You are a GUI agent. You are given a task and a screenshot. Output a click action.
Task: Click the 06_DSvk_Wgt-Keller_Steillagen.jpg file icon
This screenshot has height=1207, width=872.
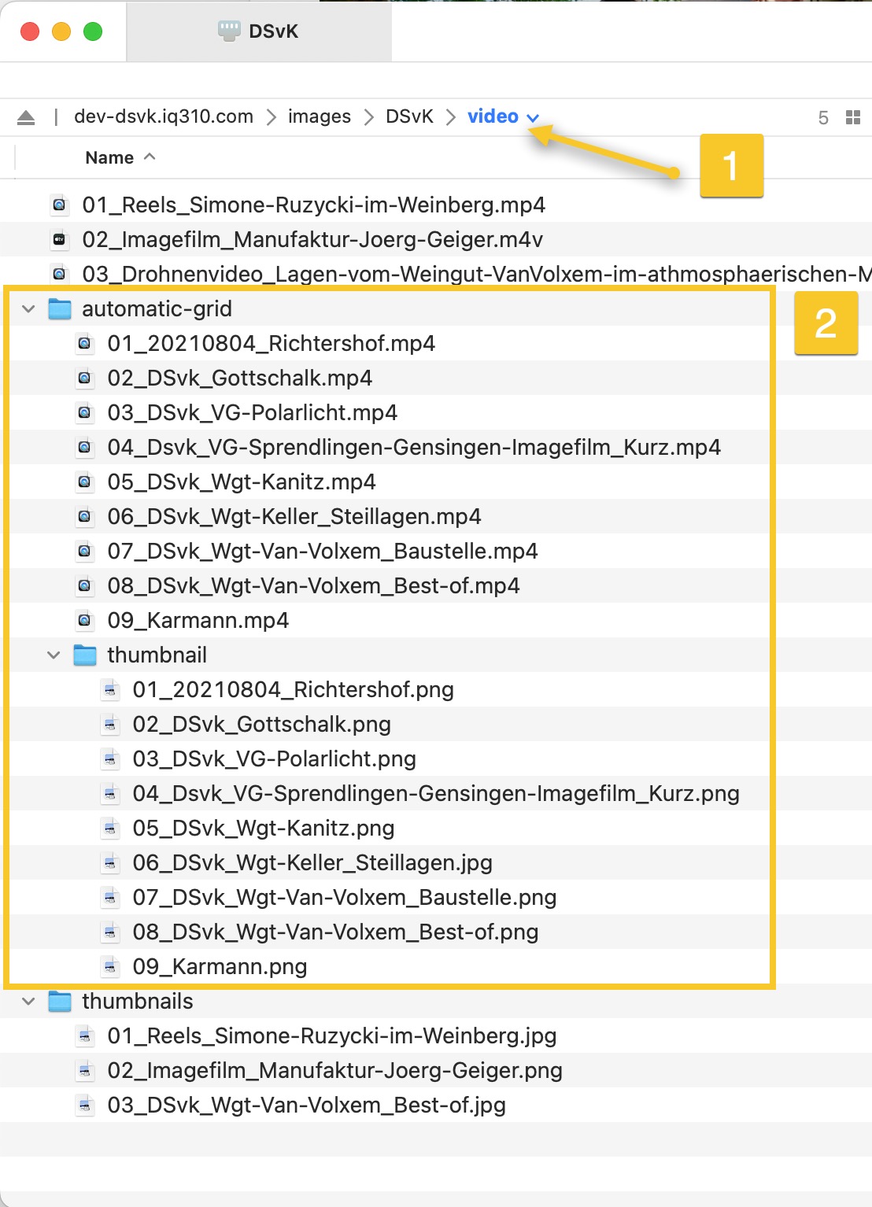pos(110,863)
